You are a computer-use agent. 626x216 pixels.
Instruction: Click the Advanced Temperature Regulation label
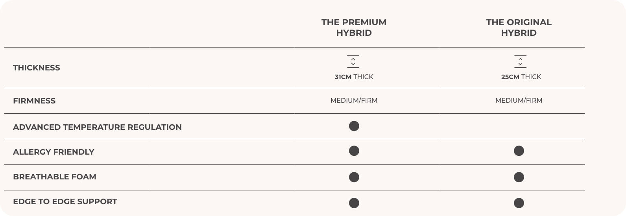97,127
